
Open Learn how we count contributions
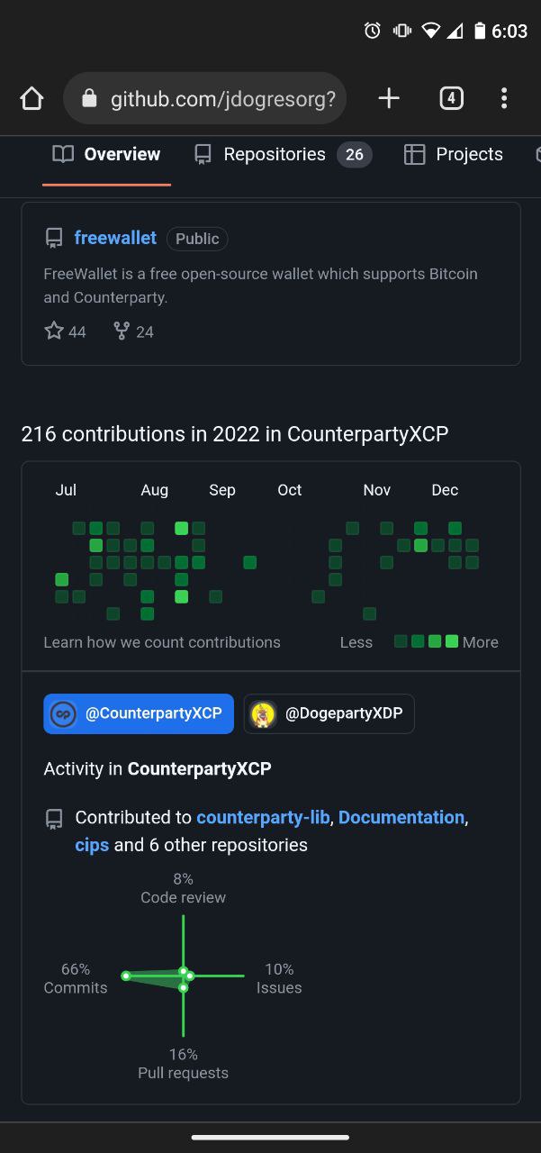point(162,642)
